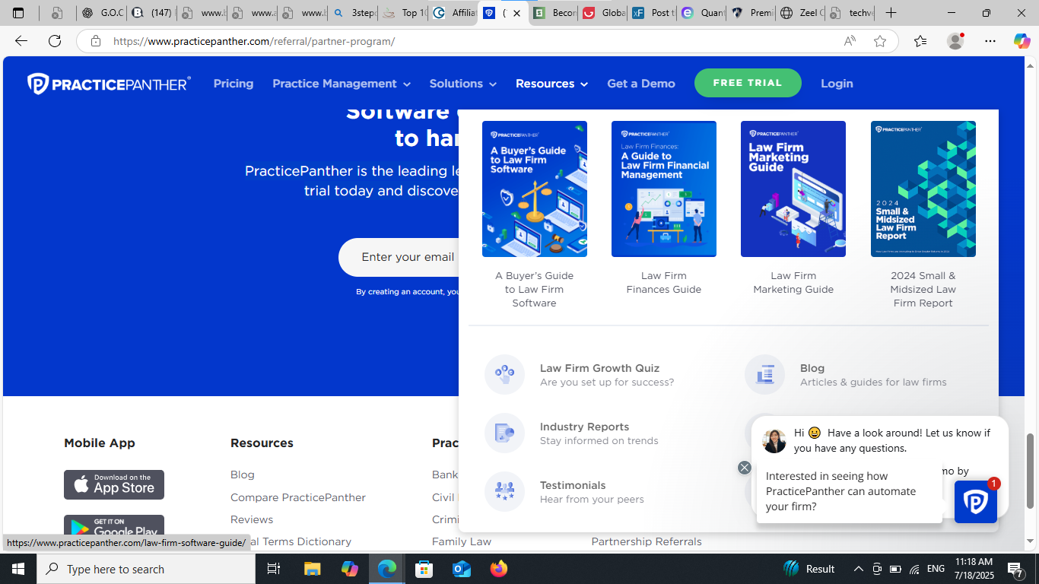Viewport: 1039px width, 584px height.
Task: Click the Blog link under Resources footer
Action: (x=243, y=474)
